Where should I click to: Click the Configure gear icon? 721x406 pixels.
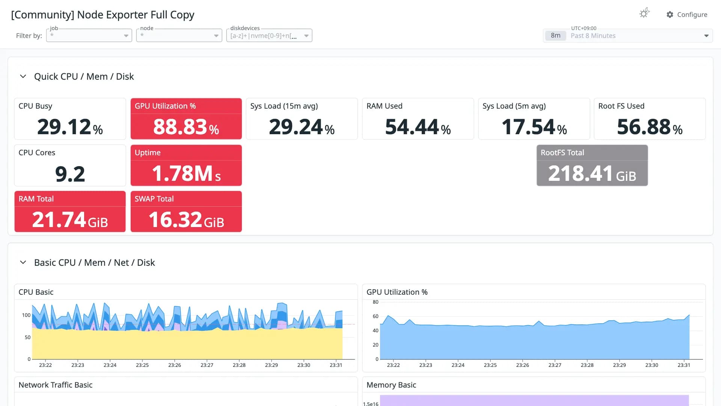(x=670, y=14)
